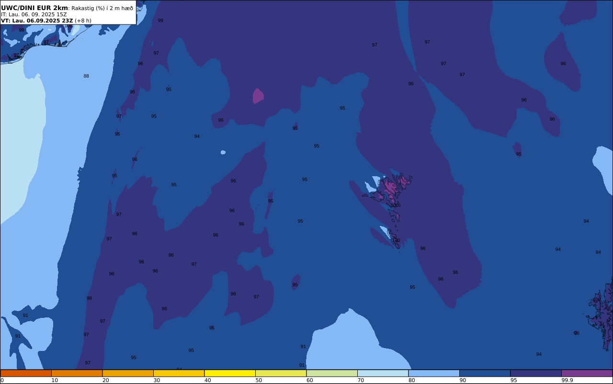
Task: Select the 40–50 bright yellow legend swatch
Action: [230, 373]
